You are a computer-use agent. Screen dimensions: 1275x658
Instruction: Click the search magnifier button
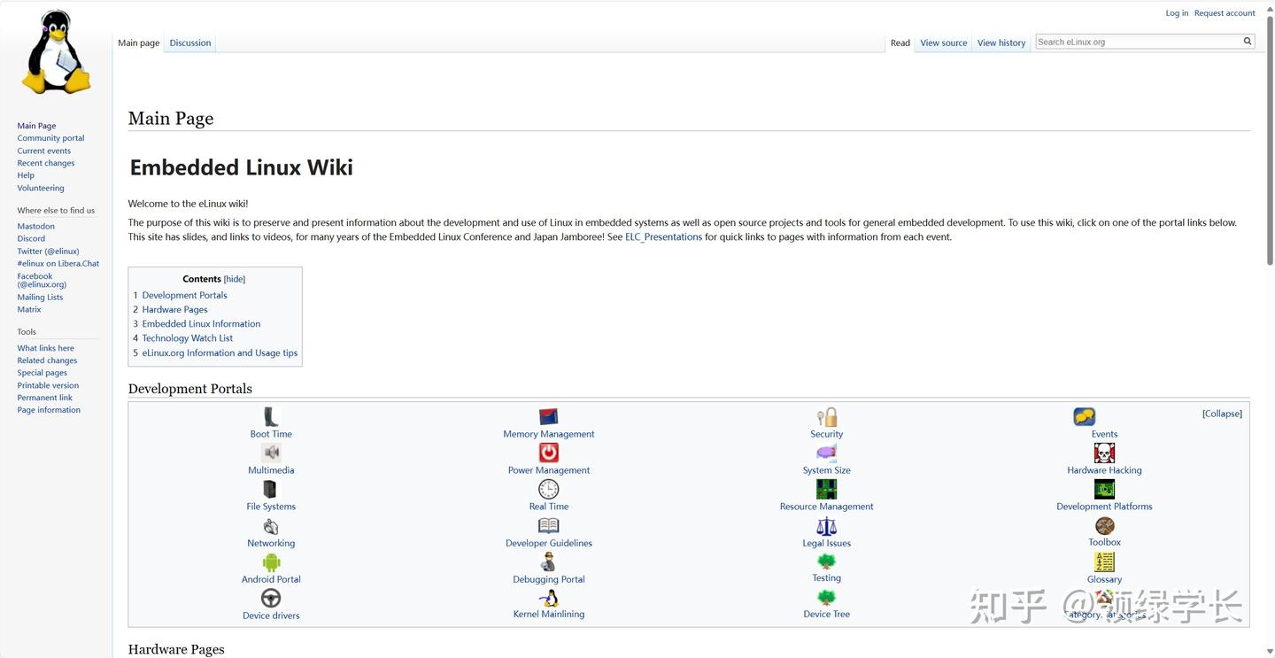point(1248,41)
